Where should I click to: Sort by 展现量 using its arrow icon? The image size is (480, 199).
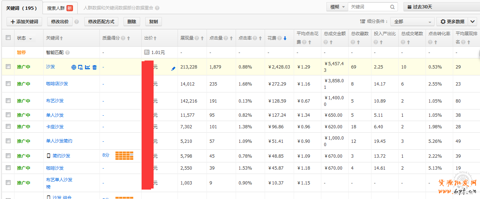click(x=202, y=38)
